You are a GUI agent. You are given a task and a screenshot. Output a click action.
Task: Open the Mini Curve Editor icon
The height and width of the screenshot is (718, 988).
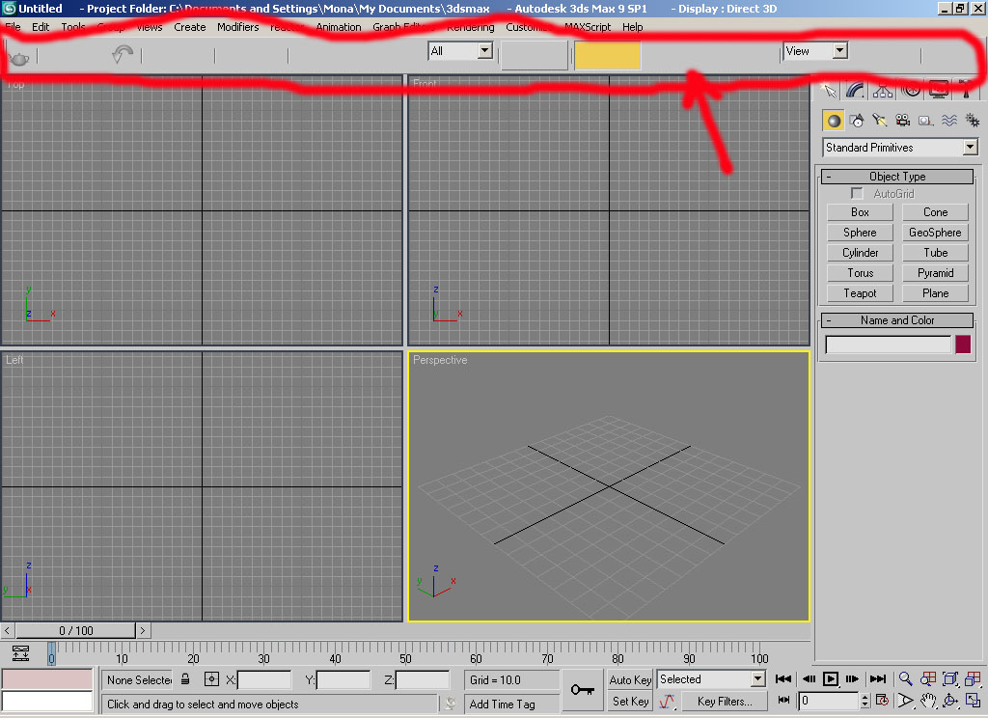pyautogui.click(x=21, y=653)
